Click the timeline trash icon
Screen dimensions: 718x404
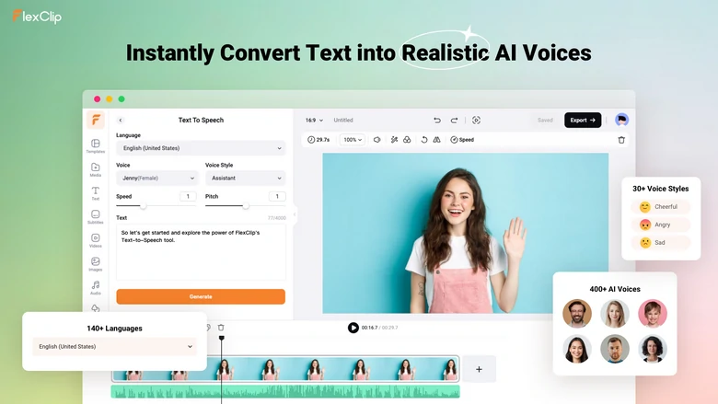click(x=221, y=327)
